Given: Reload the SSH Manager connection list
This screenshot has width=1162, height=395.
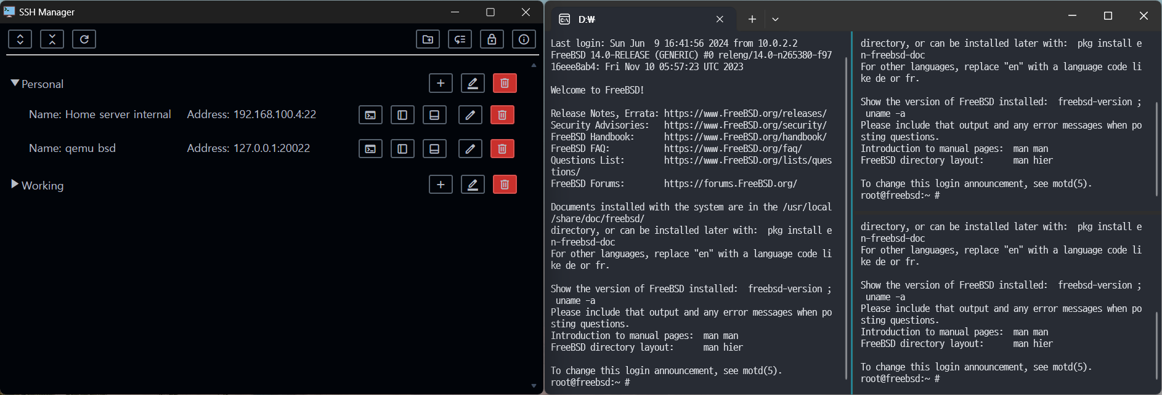Looking at the screenshot, I should pos(84,39).
